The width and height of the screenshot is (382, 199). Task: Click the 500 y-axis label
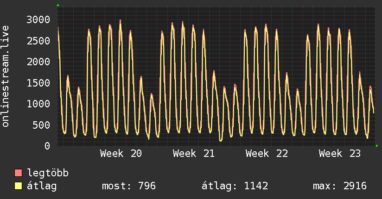coord(41,125)
